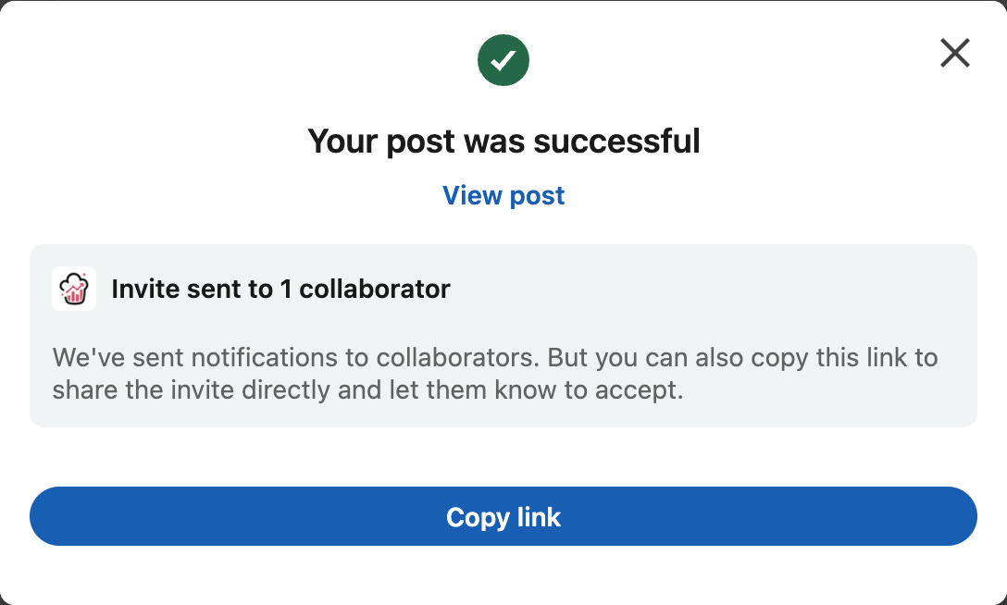Viewport: 1007px width, 605px height.
Task: Dismiss dialog using the X icon
Action: tap(955, 53)
